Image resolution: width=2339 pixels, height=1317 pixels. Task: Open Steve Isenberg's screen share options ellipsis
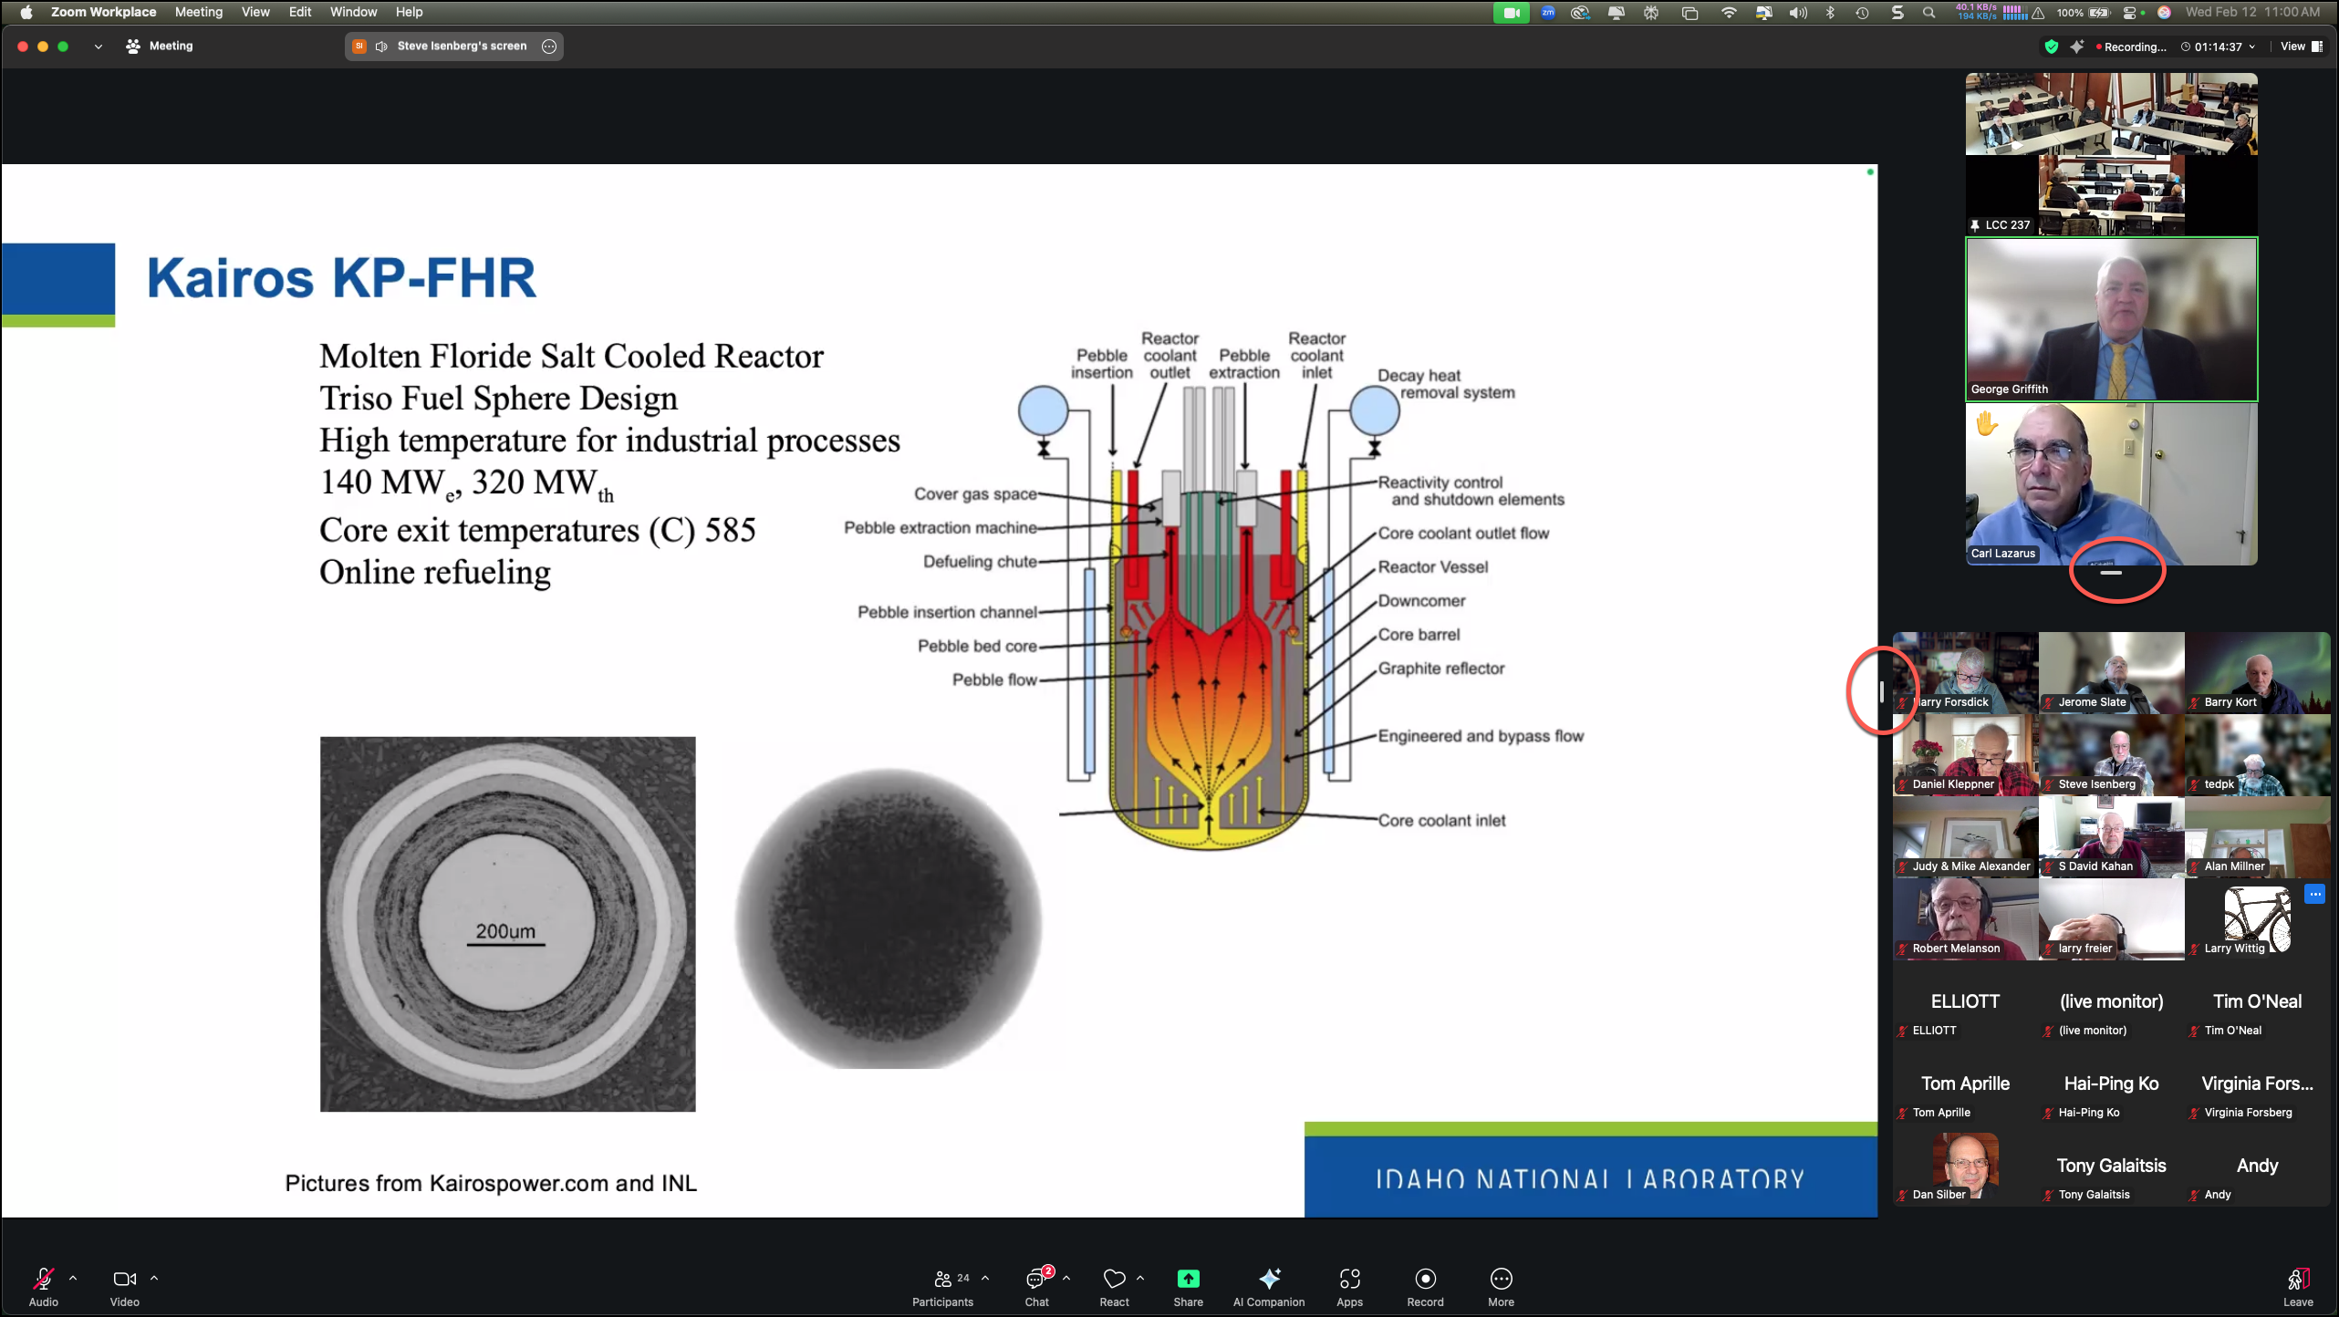tap(549, 47)
